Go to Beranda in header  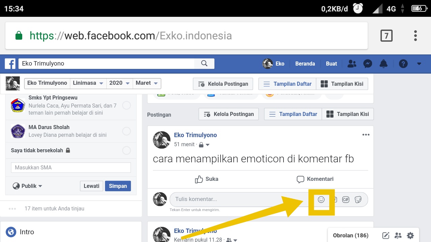tap(305, 64)
